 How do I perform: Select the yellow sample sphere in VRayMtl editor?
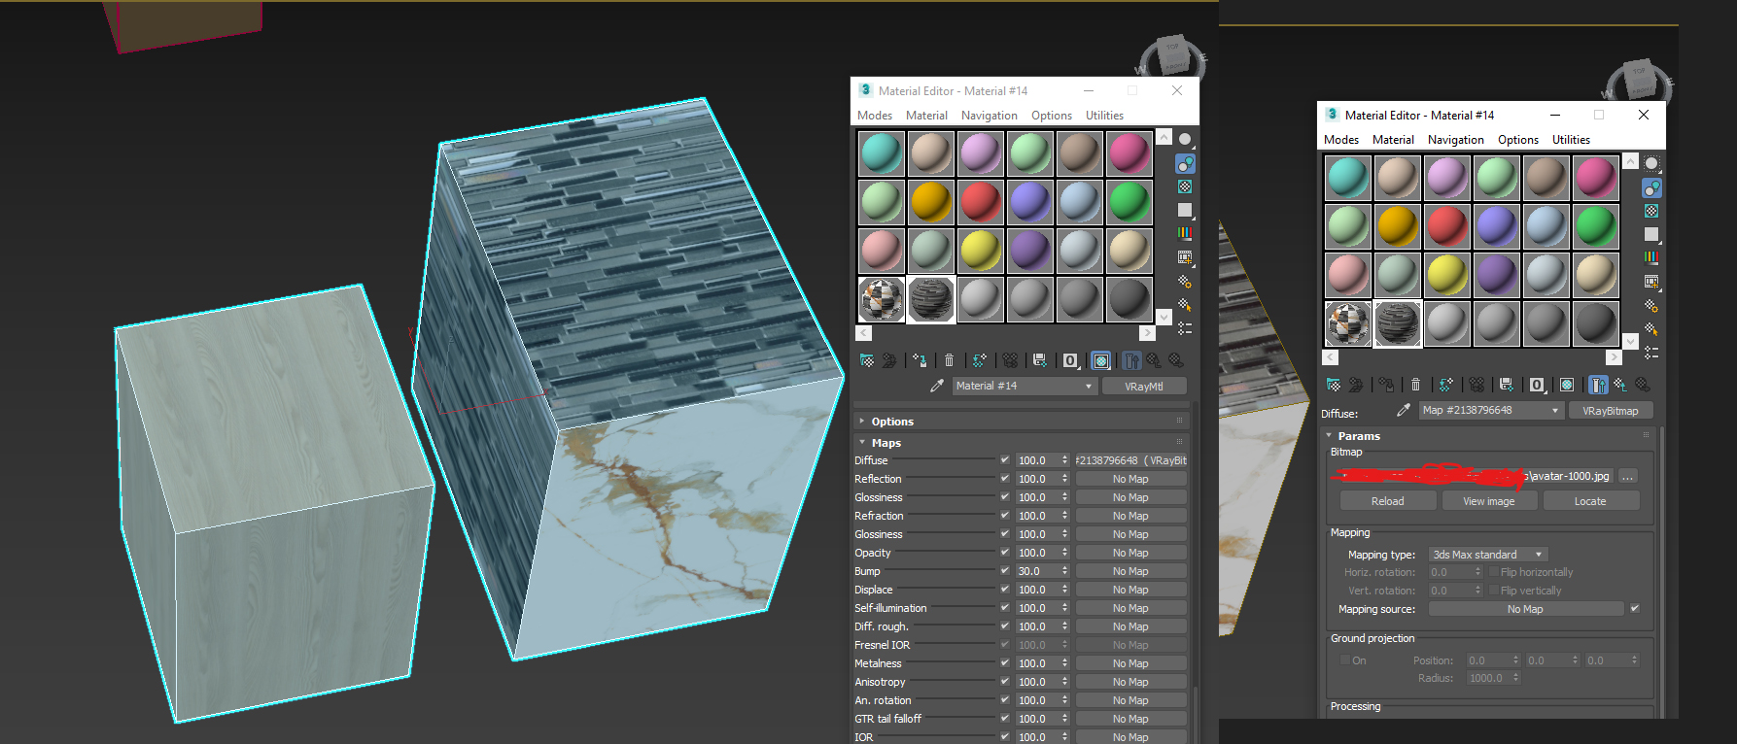tap(981, 252)
